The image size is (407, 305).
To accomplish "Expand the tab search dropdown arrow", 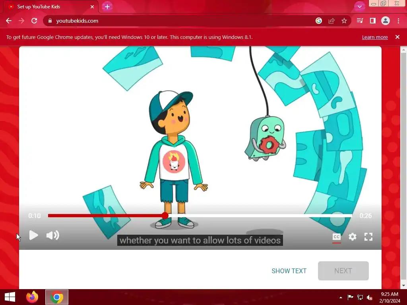I will 359,7.
